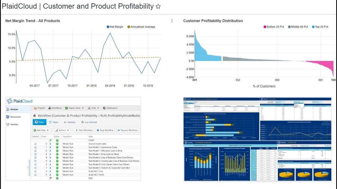Select 'Run Model 5: Indirect & Corporate Cost Alloc'
The width and height of the screenshot is (337, 189).
[109, 168]
